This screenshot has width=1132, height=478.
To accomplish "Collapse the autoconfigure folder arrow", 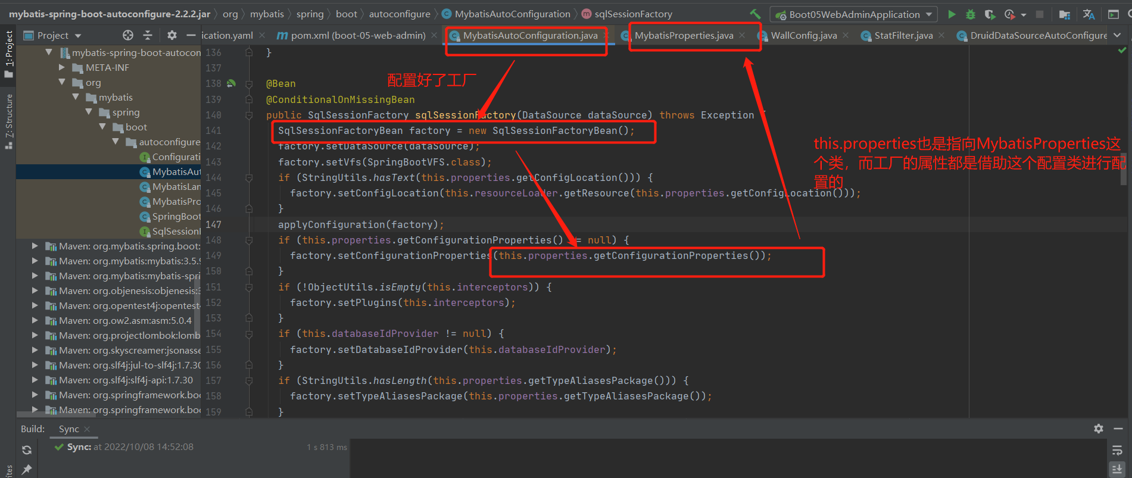I will [x=116, y=142].
